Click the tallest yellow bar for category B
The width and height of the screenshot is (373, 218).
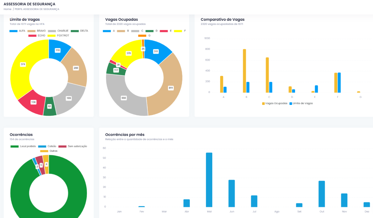(x=244, y=71)
